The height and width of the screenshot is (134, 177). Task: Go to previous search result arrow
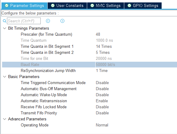point(48,21)
